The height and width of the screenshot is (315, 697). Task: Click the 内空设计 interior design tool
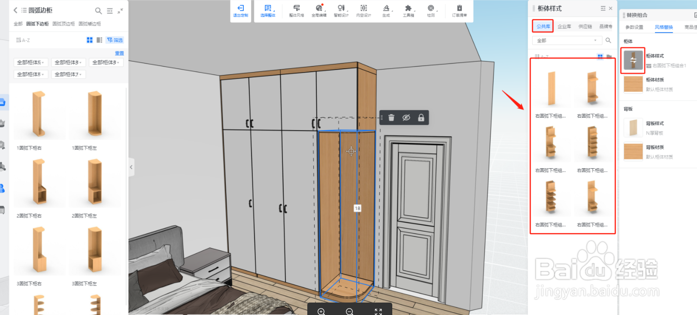click(364, 11)
